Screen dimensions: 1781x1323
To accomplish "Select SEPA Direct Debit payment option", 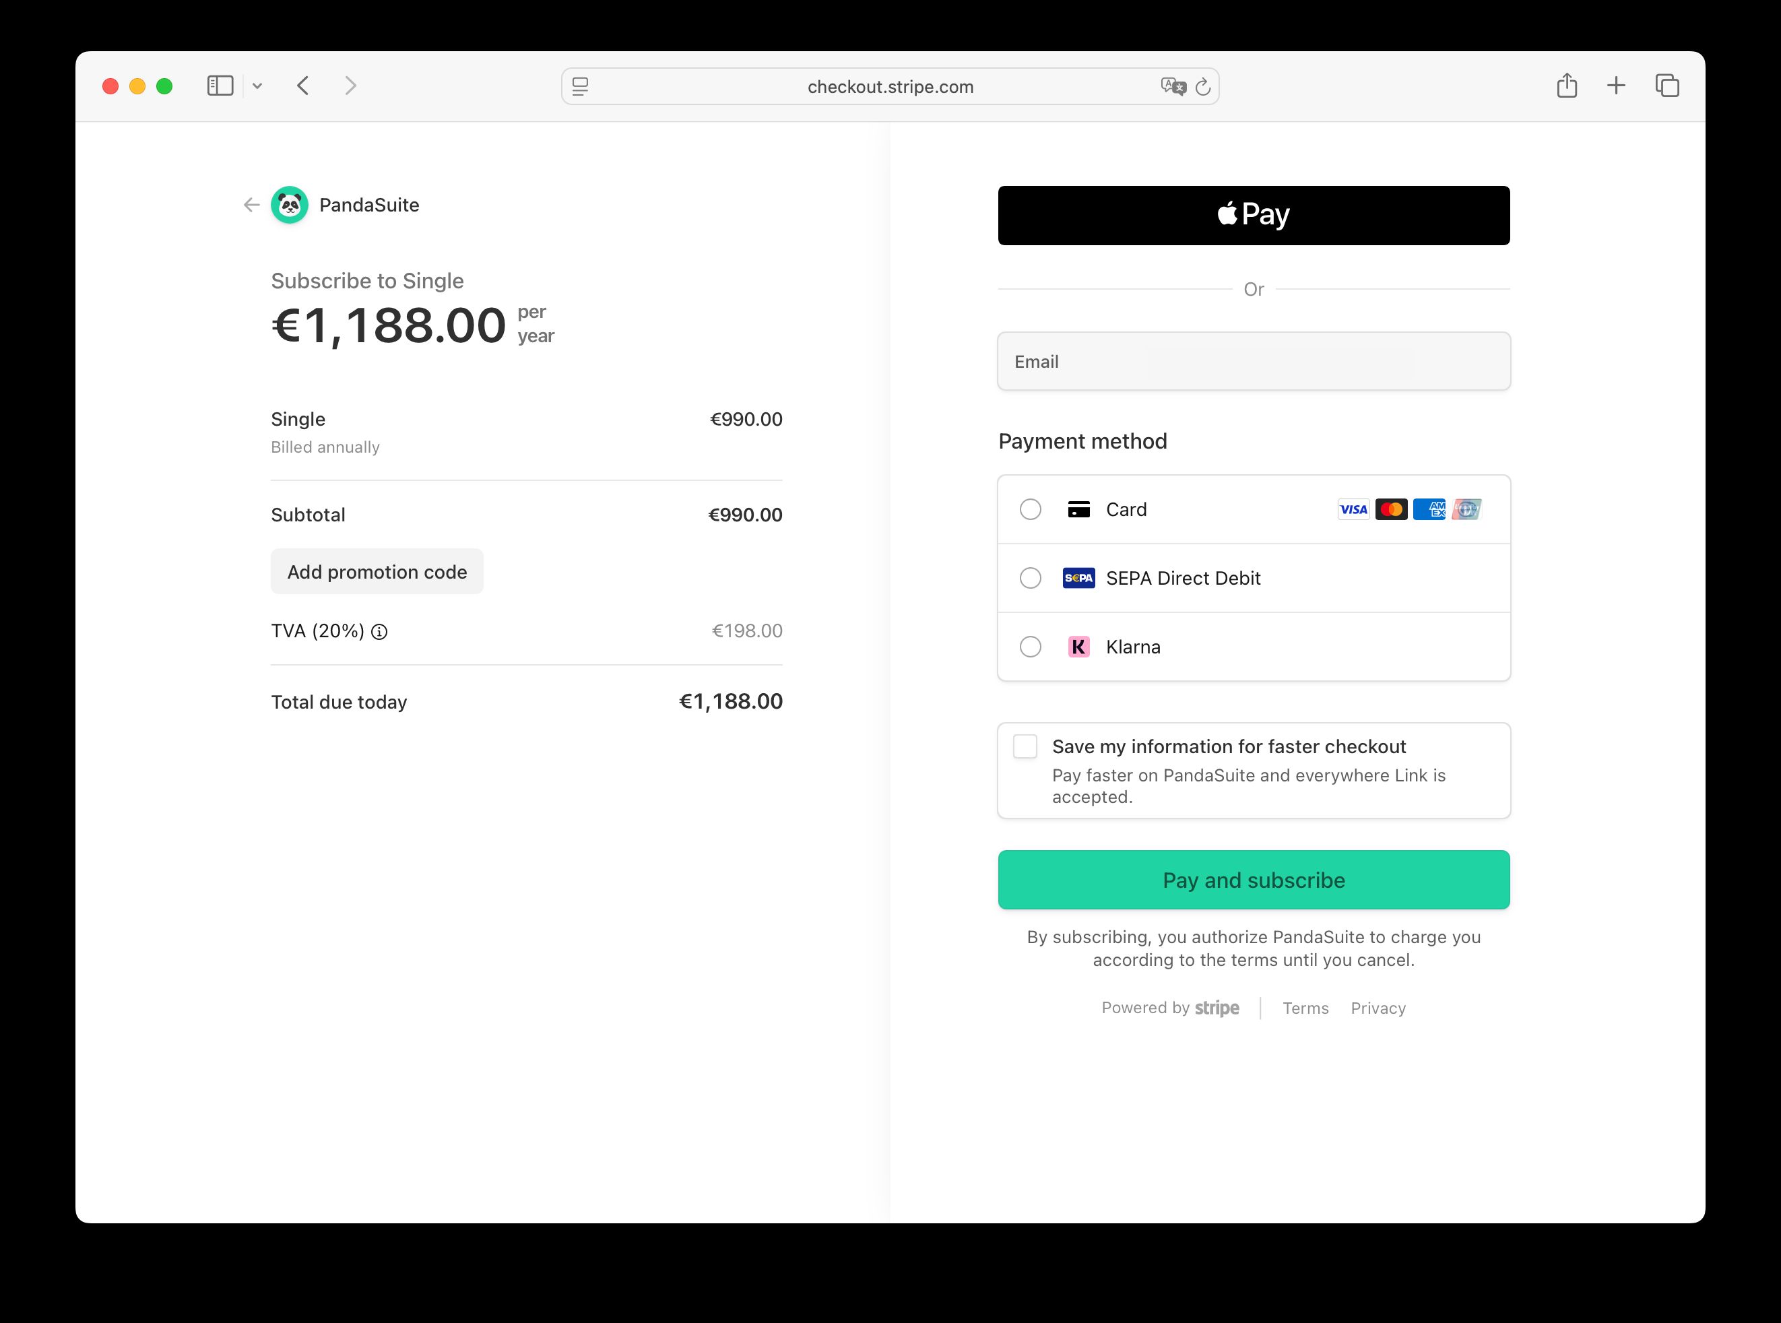I will [1030, 577].
